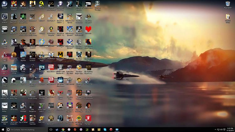Open the South Park game shortcut
This screenshot has width=235, height=132.
(x=70, y=108)
